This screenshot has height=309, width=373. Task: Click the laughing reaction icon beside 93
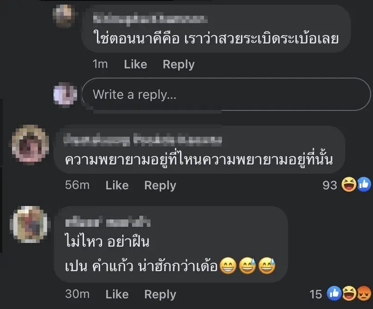[x=348, y=185]
